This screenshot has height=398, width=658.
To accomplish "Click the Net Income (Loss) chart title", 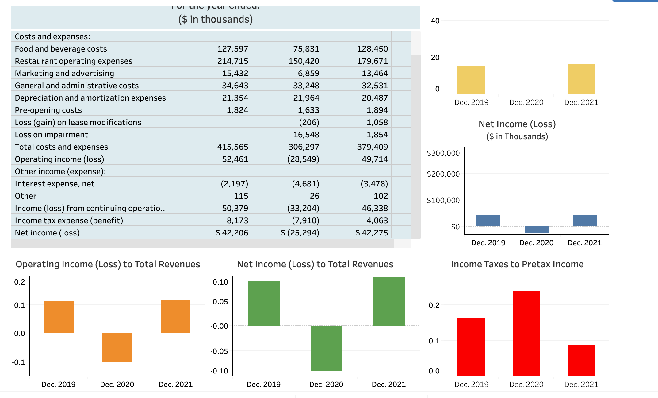I will pos(517,124).
